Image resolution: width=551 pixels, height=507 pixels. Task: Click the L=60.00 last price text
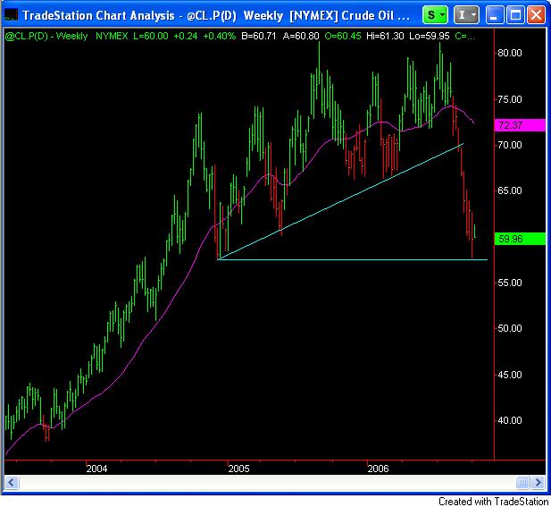(150, 36)
